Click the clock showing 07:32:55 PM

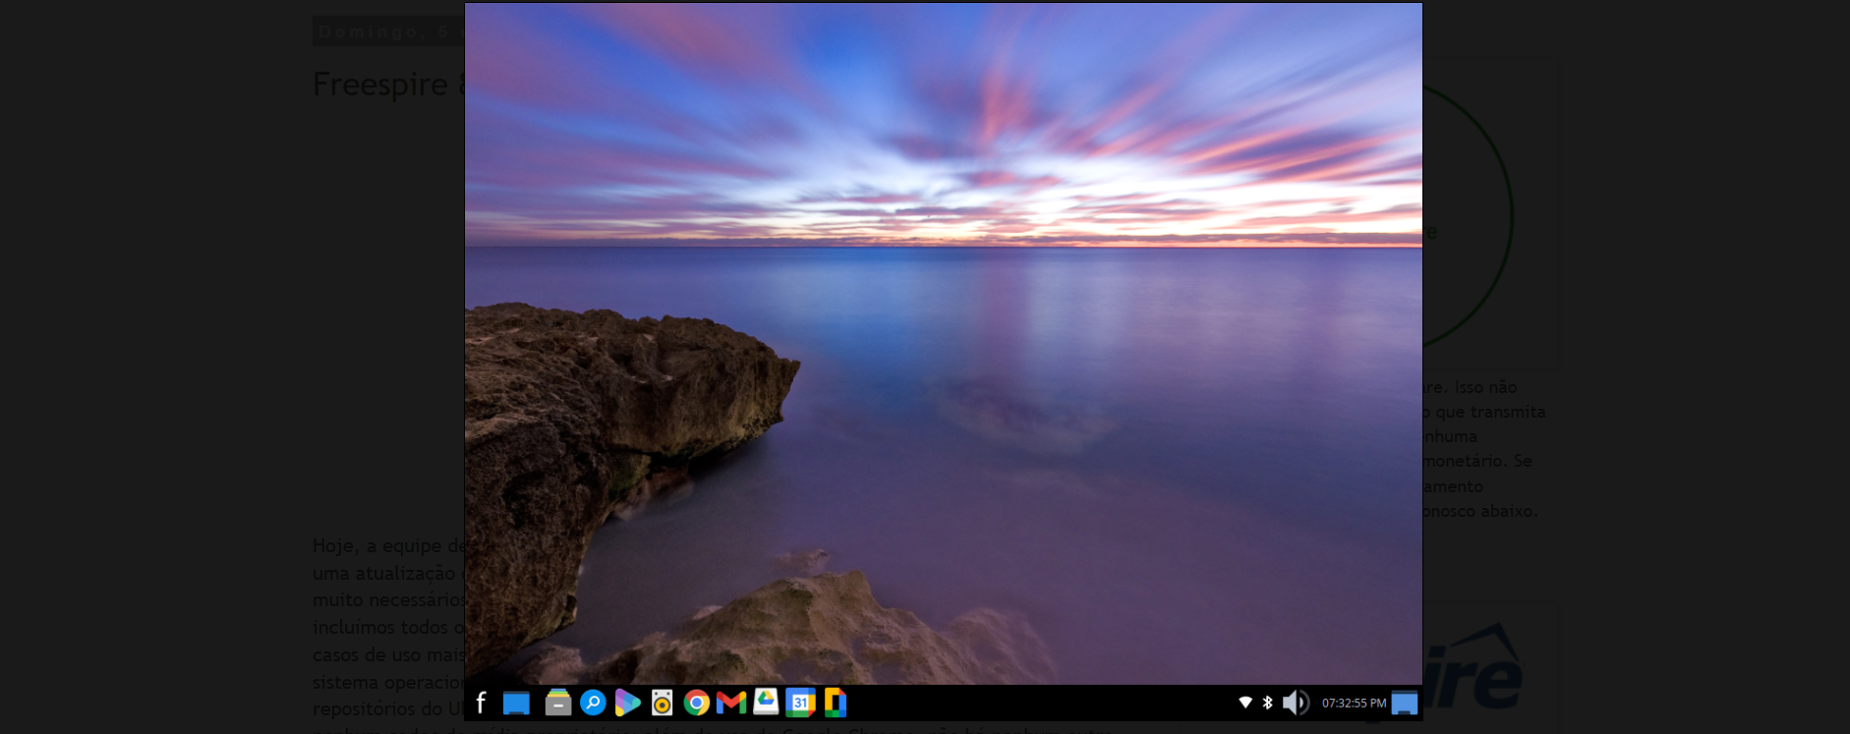point(1354,703)
